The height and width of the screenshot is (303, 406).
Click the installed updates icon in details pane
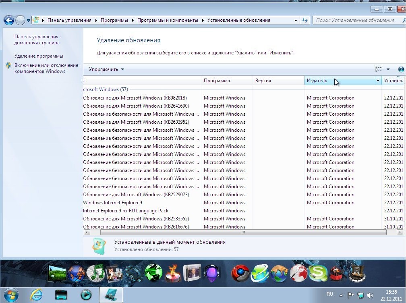point(99,246)
